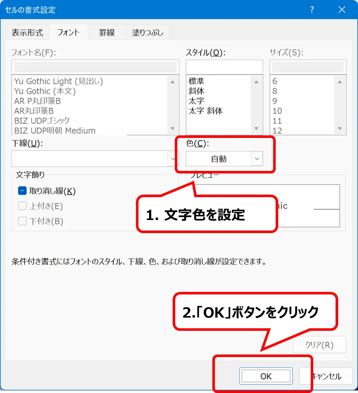This screenshot has width=358, height=393.
Task: Click the スタイル input field
Action: click(224, 67)
